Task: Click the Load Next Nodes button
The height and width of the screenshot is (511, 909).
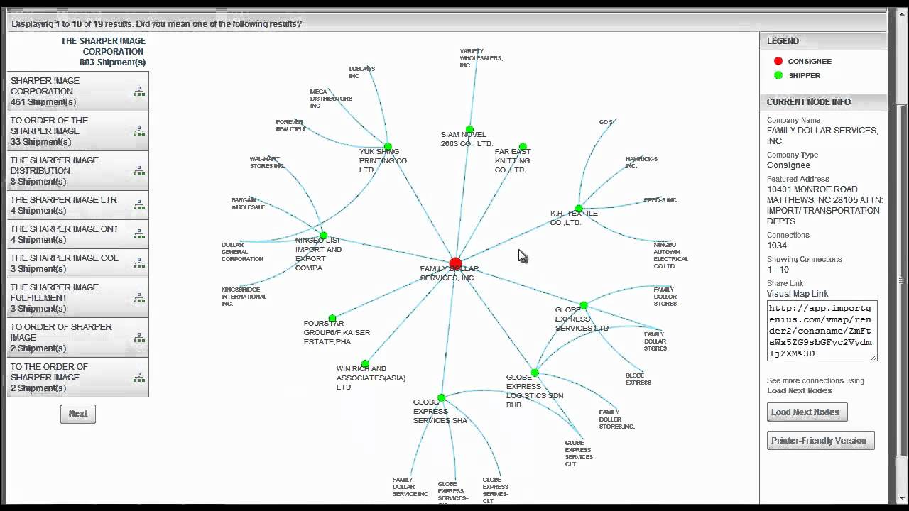Action: pos(807,412)
